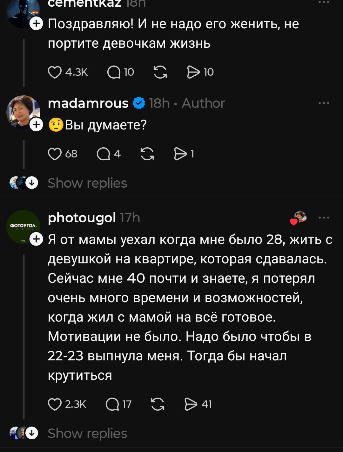Like the cementkaz comment

click(x=55, y=72)
